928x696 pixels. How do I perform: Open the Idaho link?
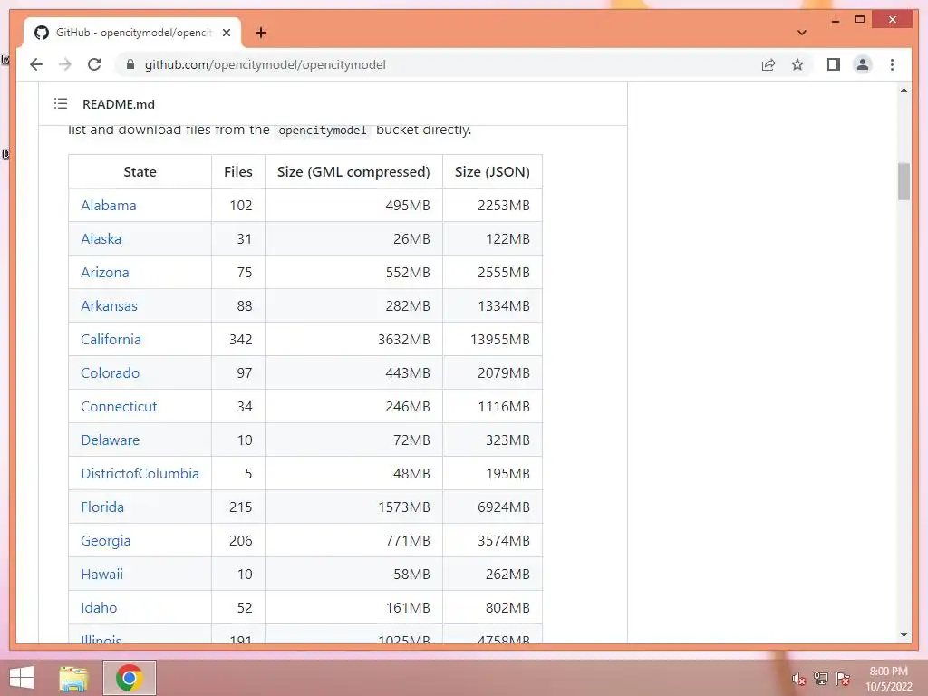click(99, 608)
